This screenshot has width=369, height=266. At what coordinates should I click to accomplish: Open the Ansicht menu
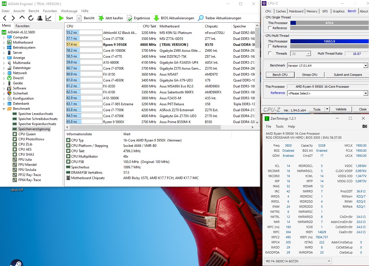pos(19,11)
